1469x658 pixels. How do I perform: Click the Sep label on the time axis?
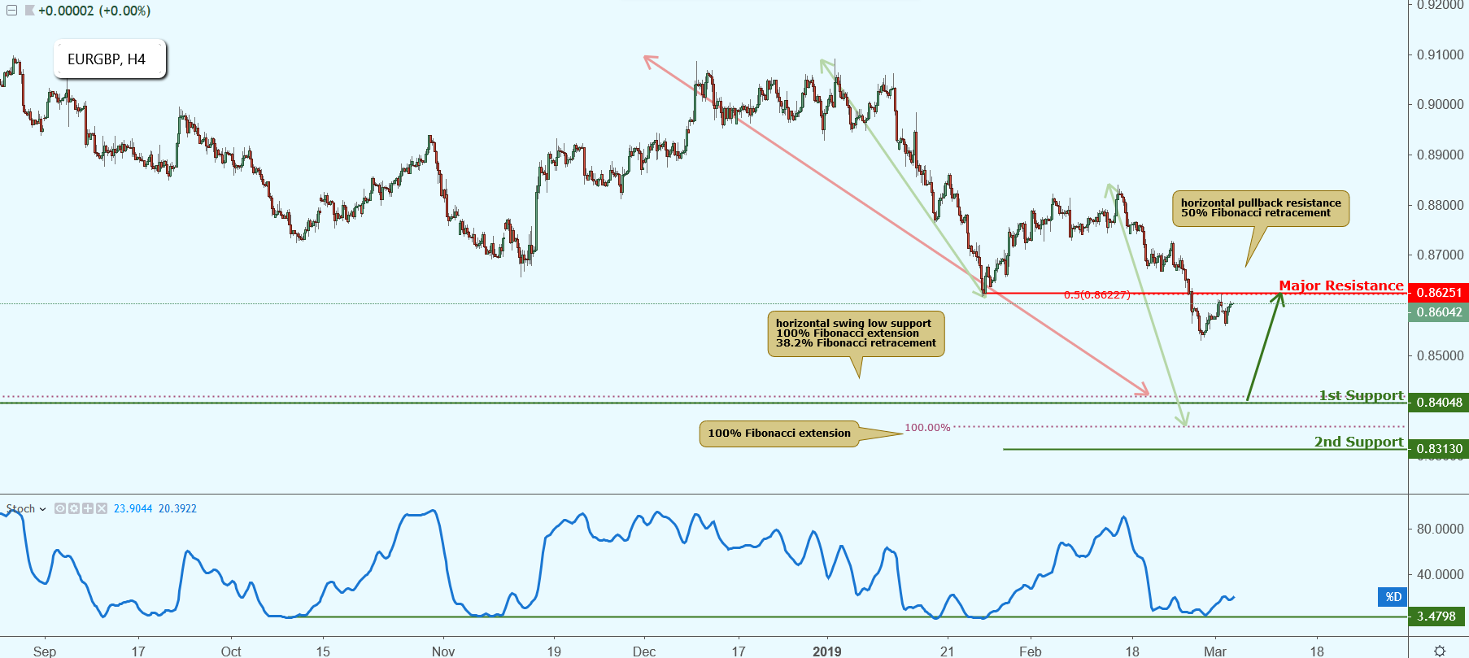pyautogui.click(x=45, y=651)
